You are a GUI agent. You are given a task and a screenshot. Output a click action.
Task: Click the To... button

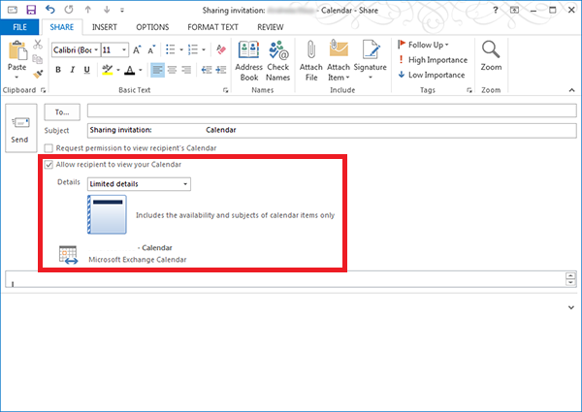[x=62, y=112]
